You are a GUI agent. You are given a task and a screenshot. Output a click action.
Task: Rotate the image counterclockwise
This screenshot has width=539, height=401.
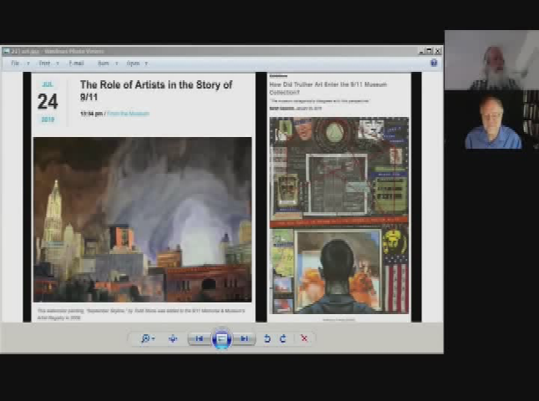click(267, 338)
